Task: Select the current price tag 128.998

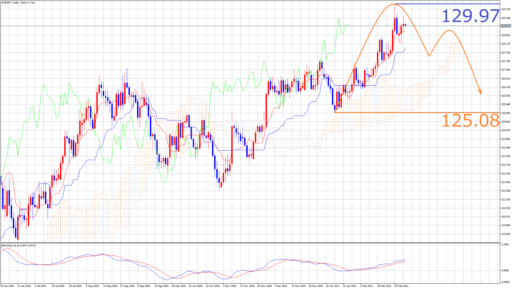Action: pyautogui.click(x=505, y=26)
